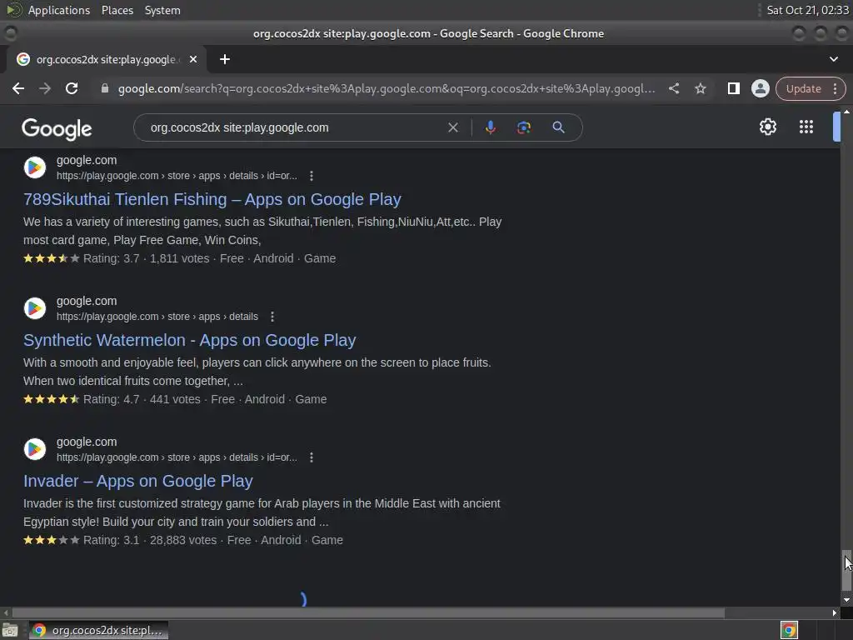Open Synthetic Watermelon Google Play link
The width and height of the screenshot is (853, 640).
(189, 341)
